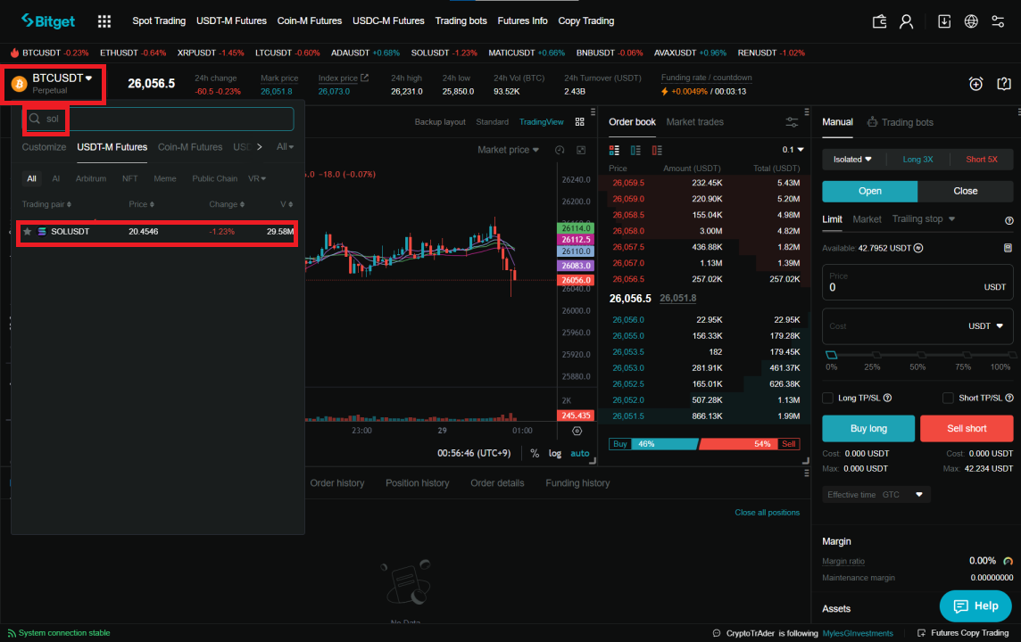Switch the chart to Standard mode
1021x642 pixels.
pyautogui.click(x=492, y=121)
